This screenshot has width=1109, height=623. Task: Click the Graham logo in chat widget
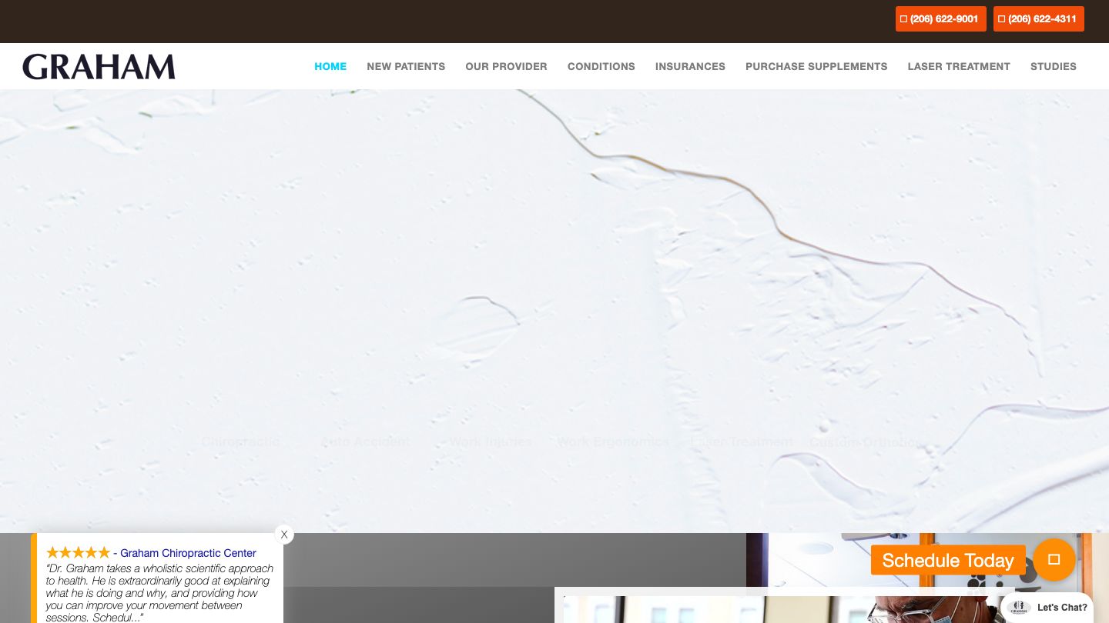[x=1019, y=608]
